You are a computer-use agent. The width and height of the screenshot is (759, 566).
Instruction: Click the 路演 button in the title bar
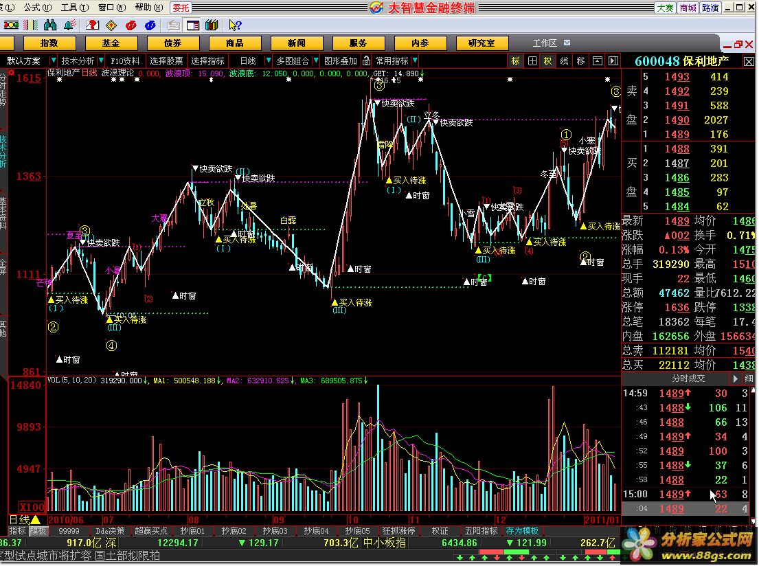point(710,8)
